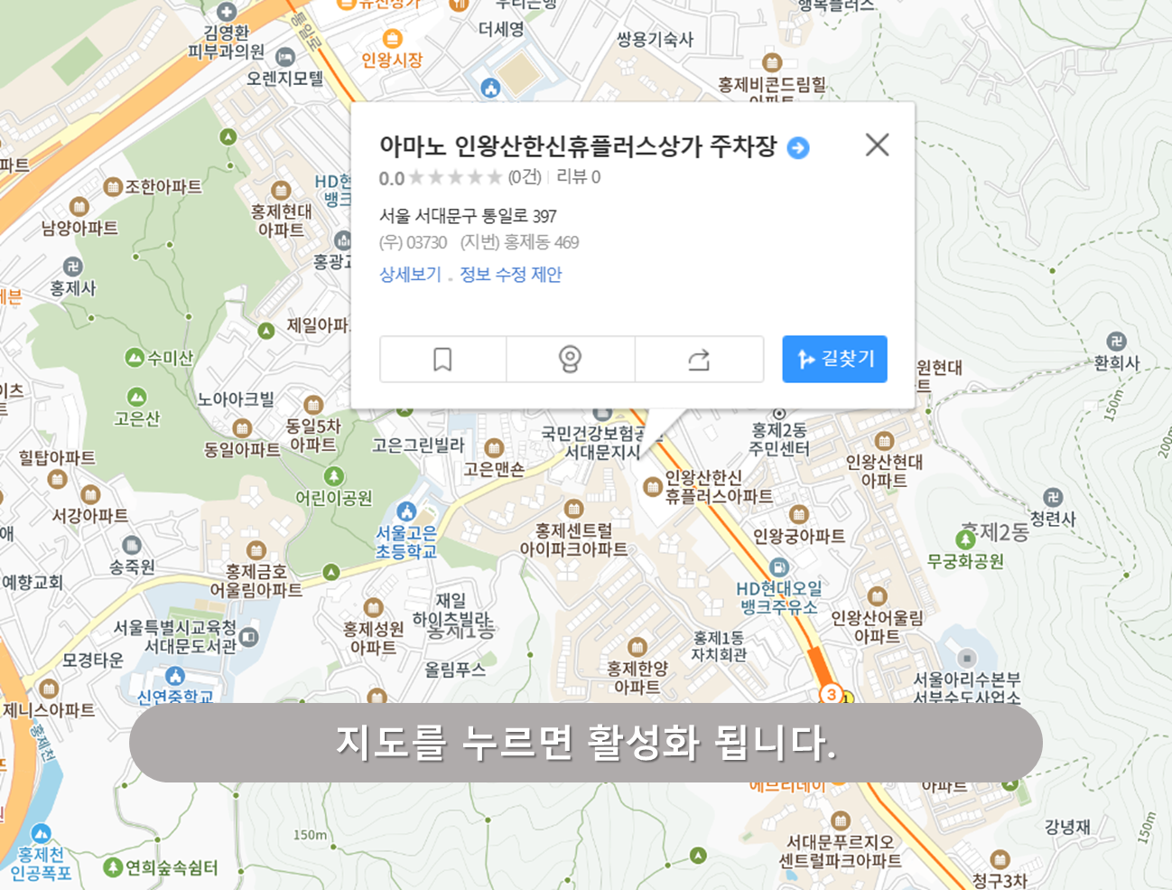Screen dimensions: 1172x890
Task: Click 남양아파트 apartment marker icon
Action: tap(79, 207)
